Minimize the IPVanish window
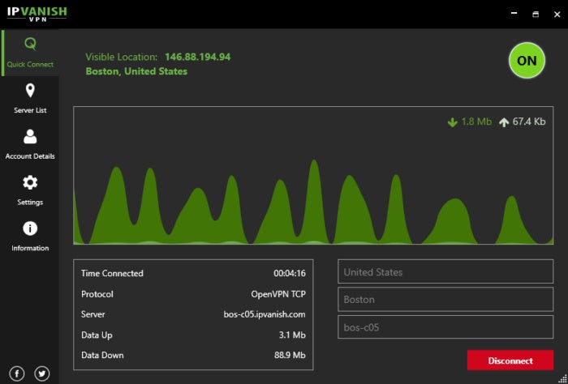Screen dimensions: 568x384 pos(514,14)
